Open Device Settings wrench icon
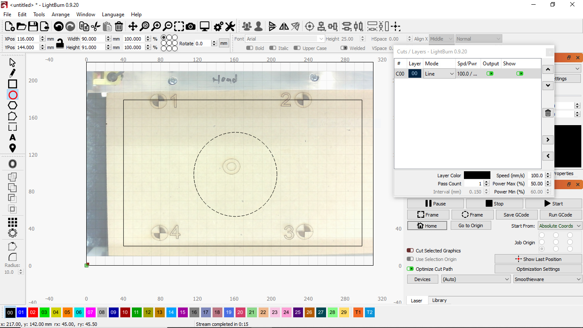Image resolution: width=583 pixels, height=328 pixels. (x=230, y=26)
